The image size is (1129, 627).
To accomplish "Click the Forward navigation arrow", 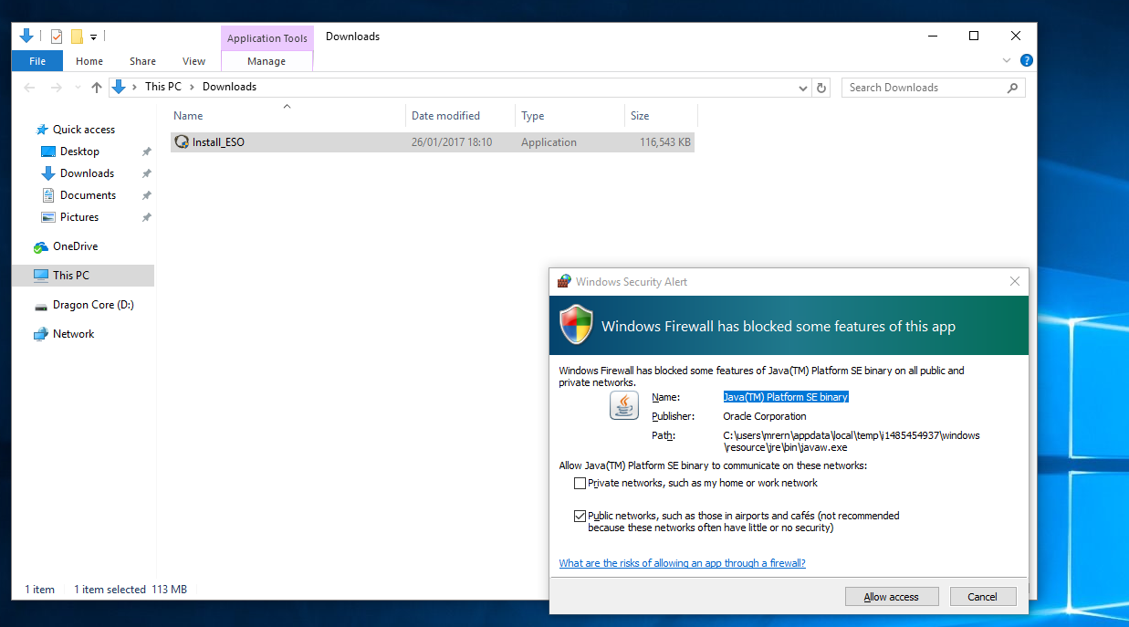I will (x=57, y=88).
